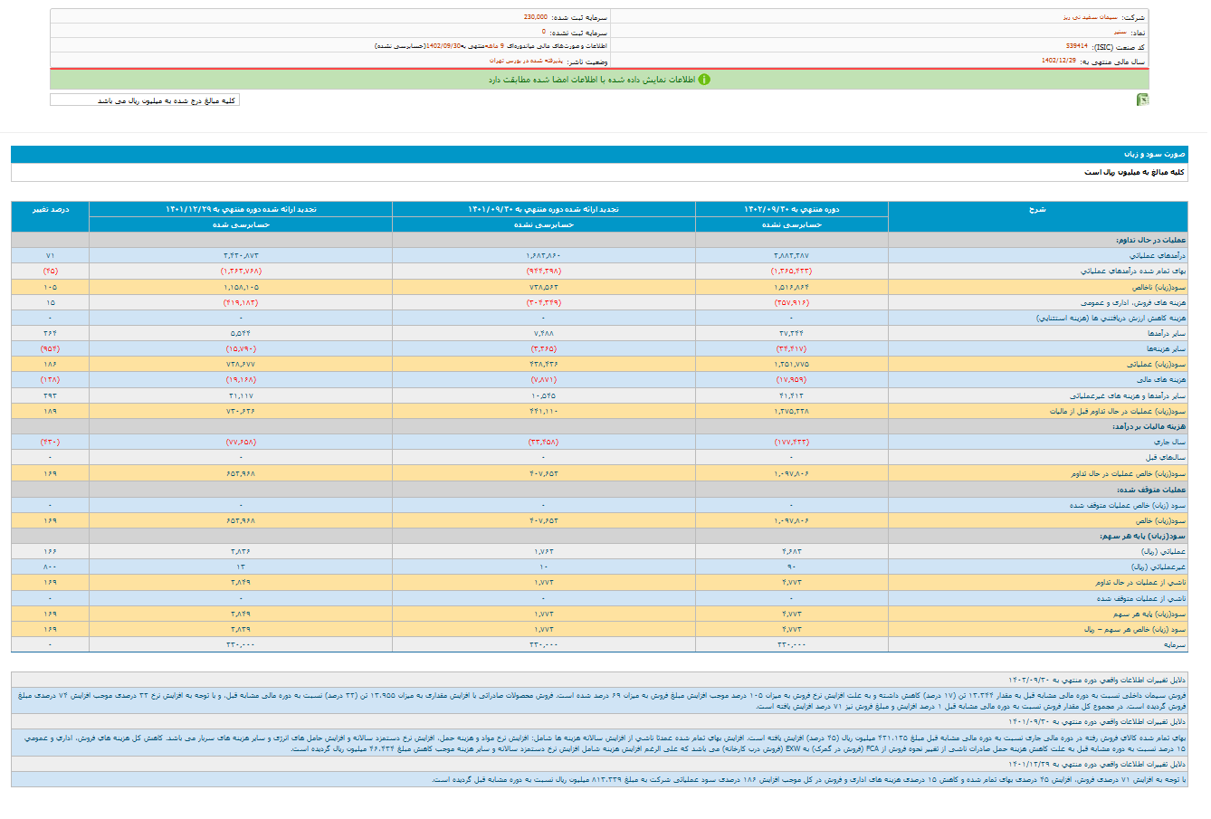Viewport: 1211px width, 819px height.
Task: Click the Excel export icon
Action: (1142, 100)
